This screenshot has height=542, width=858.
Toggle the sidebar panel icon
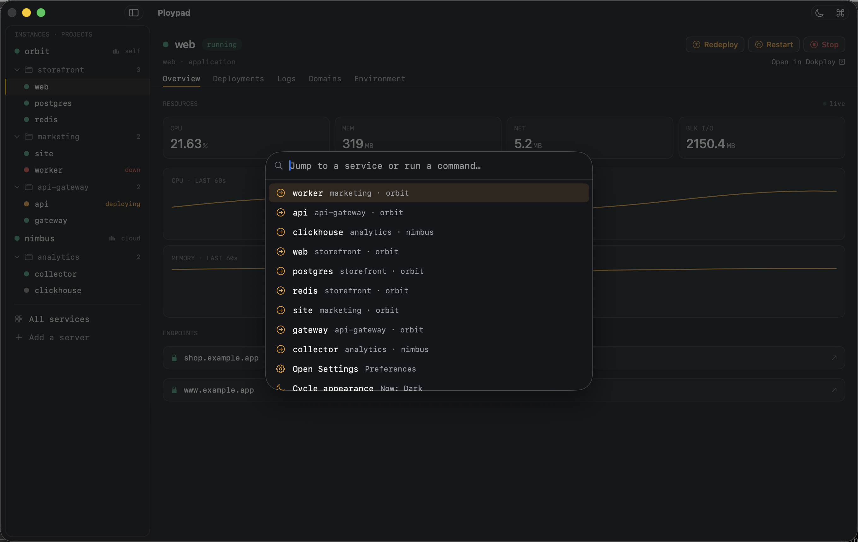coord(134,13)
